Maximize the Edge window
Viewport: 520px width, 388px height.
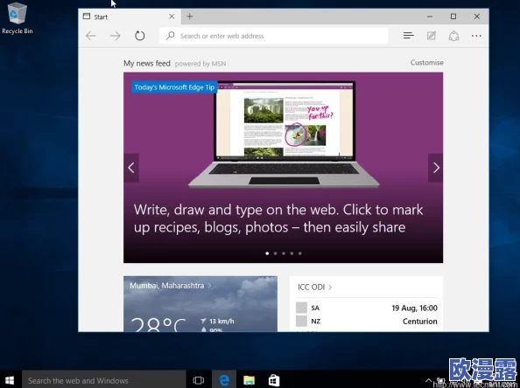[x=453, y=17]
